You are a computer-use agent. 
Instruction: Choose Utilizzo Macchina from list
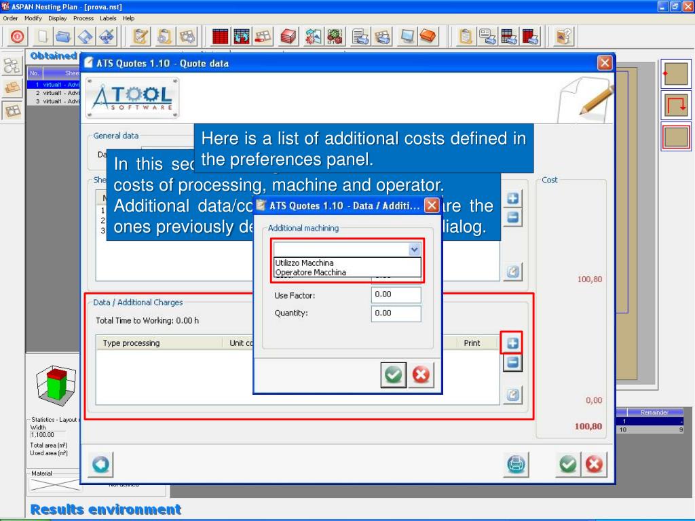[347, 263]
